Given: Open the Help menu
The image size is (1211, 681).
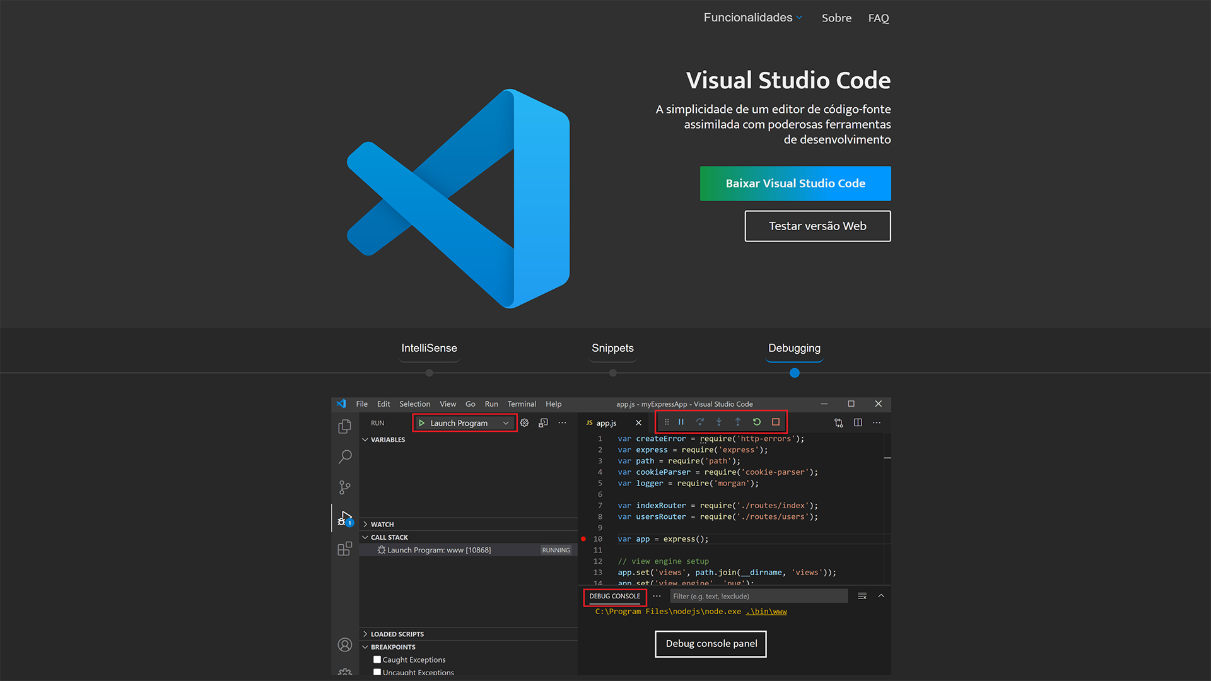Looking at the screenshot, I should [553, 404].
